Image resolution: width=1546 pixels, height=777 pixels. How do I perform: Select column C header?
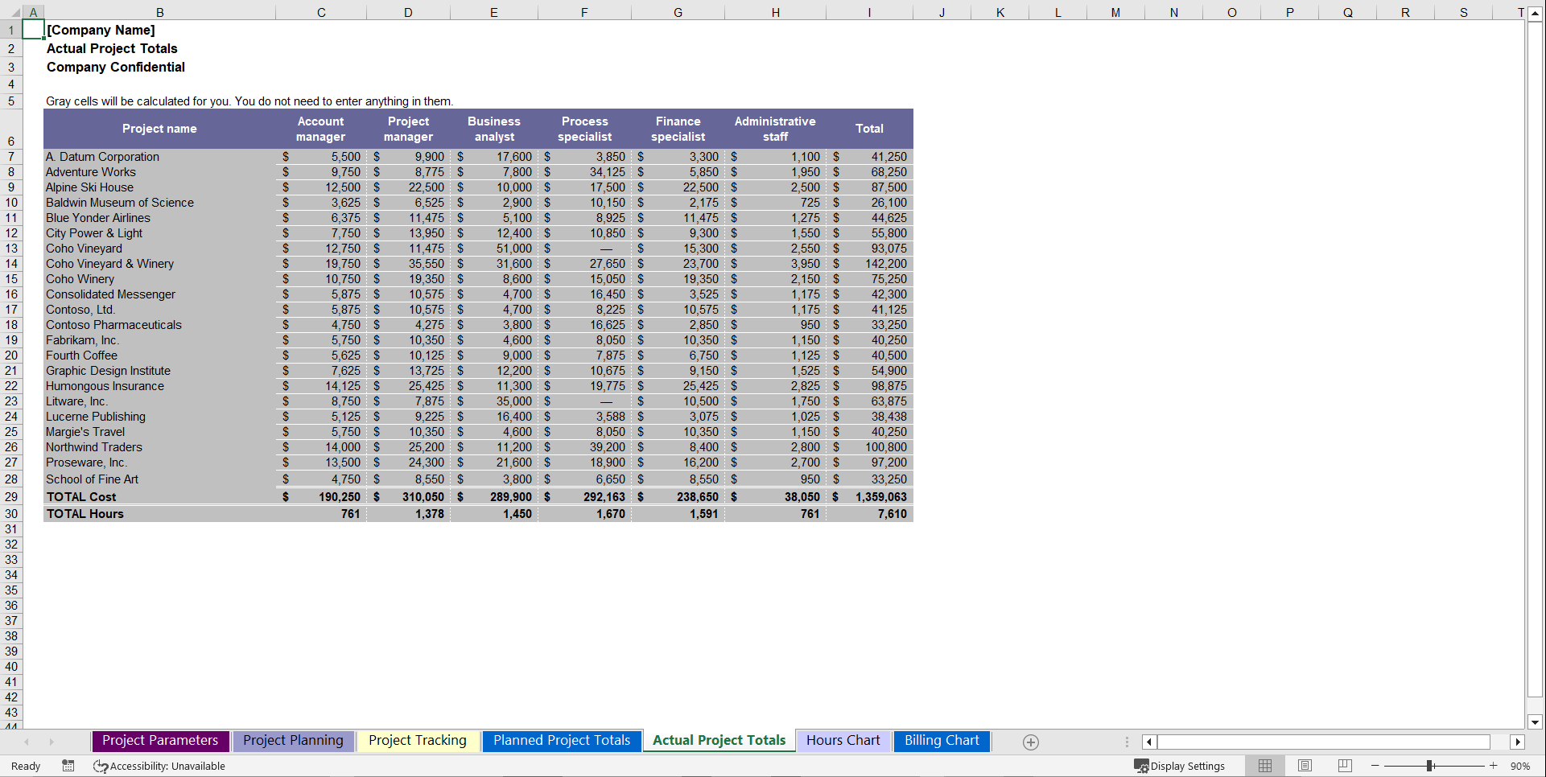[x=321, y=13]
